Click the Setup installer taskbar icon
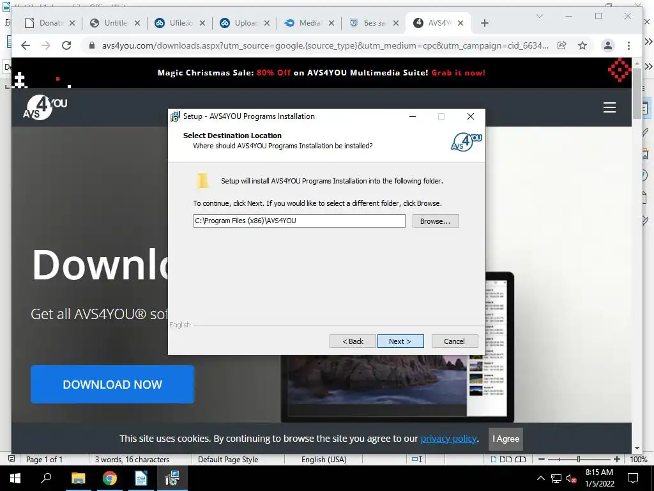 [x=172, y=478]
